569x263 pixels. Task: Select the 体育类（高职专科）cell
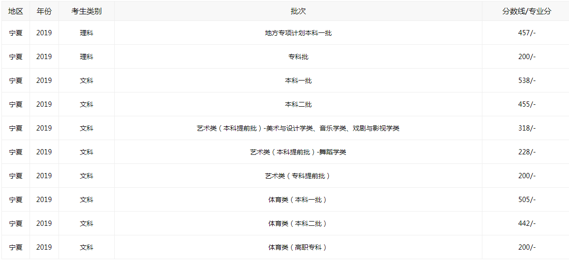[298, 247]
